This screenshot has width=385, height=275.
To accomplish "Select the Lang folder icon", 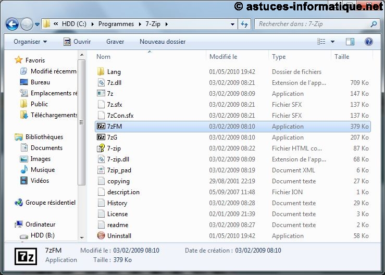I will click(101, 71).
